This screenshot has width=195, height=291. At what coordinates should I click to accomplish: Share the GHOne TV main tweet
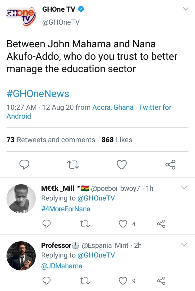point(170,164)
